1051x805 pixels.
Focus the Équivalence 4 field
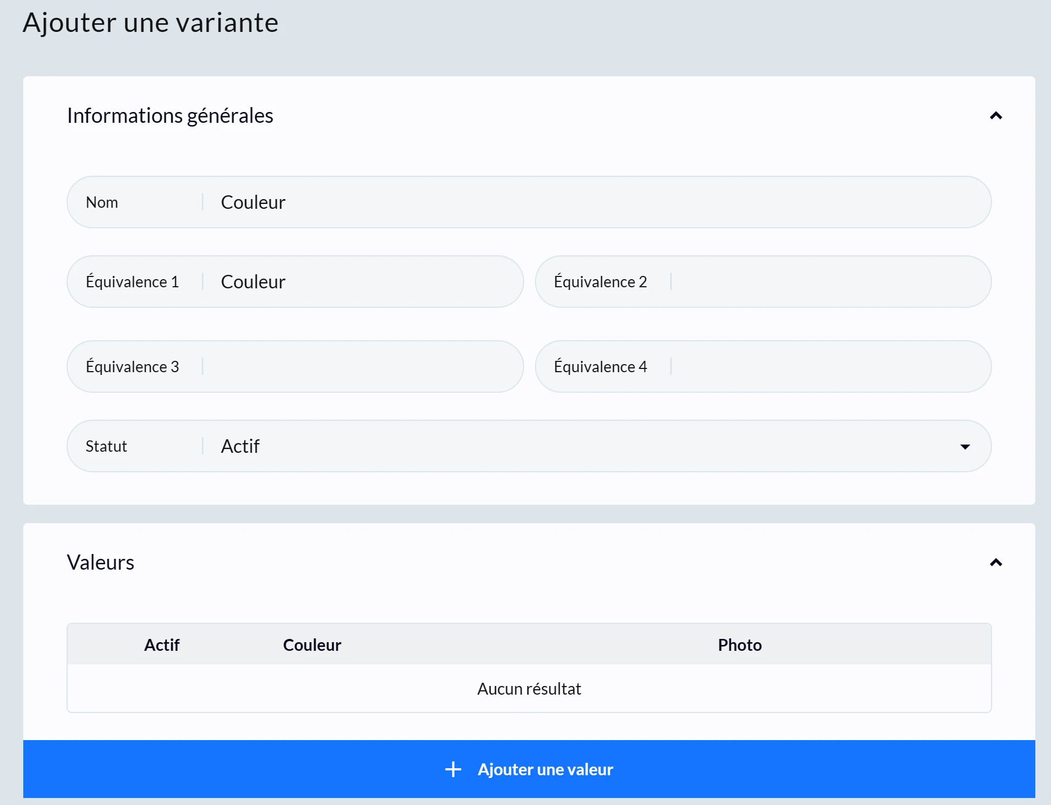tap(763, 366)
